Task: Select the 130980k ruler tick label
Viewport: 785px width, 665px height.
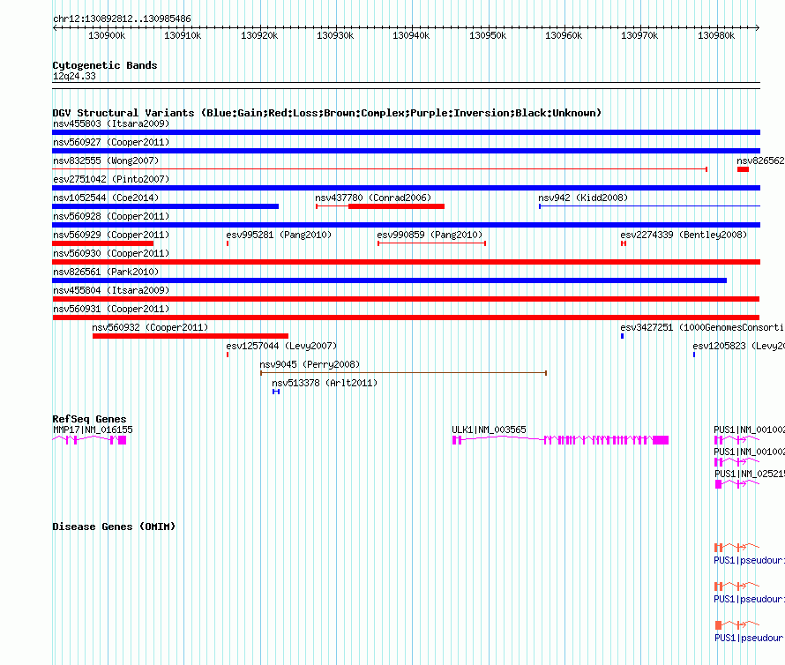Action: click(x=716, y=35)
